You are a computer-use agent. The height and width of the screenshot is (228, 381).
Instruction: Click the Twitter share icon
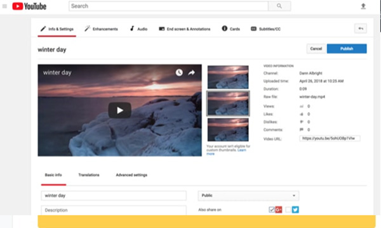pyautogui.click(x=295, y=210)
